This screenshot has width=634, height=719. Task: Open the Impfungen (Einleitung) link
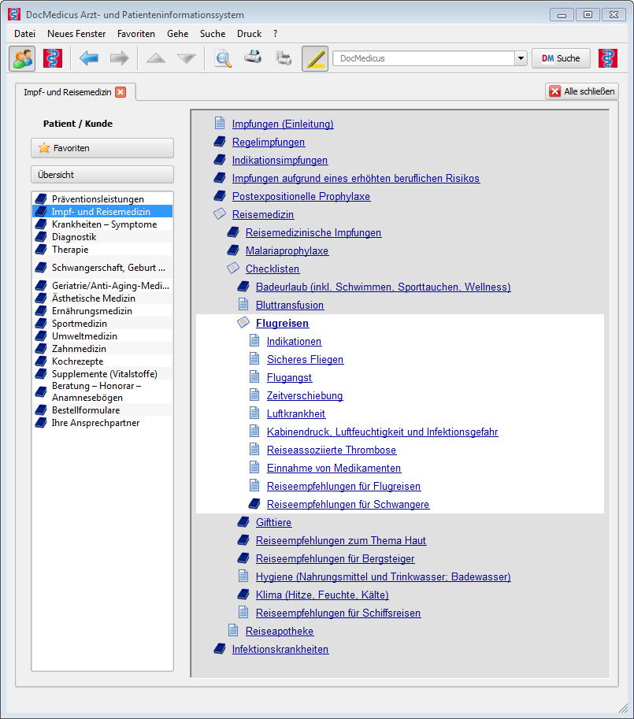[283, 124]
